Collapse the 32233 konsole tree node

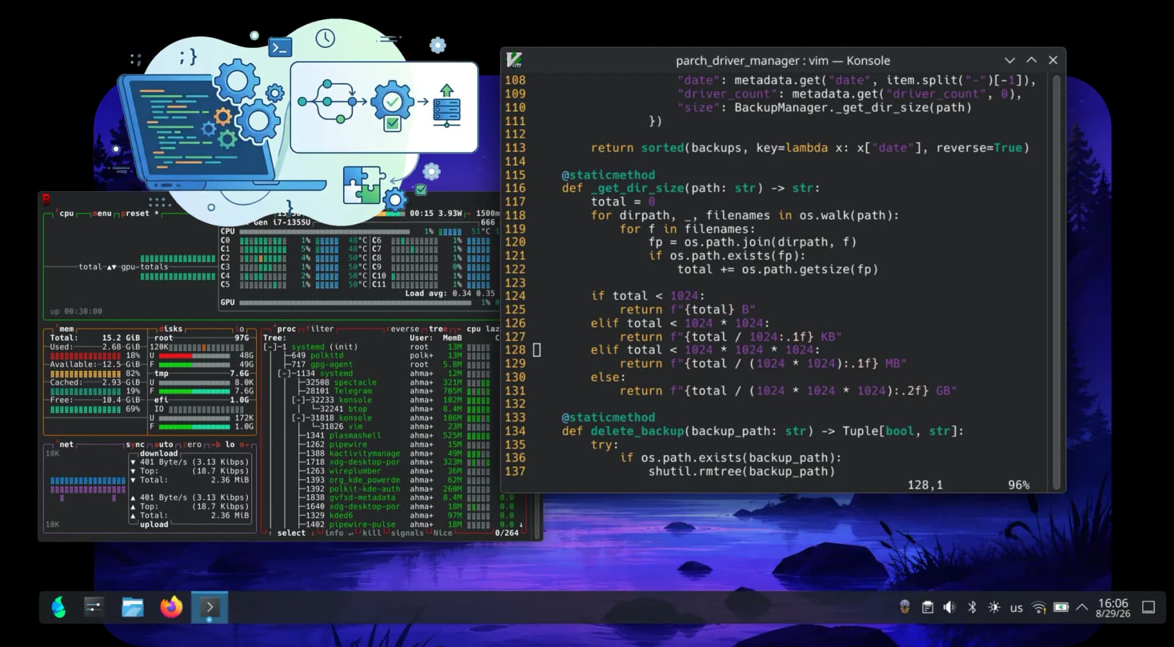(299, 400)
